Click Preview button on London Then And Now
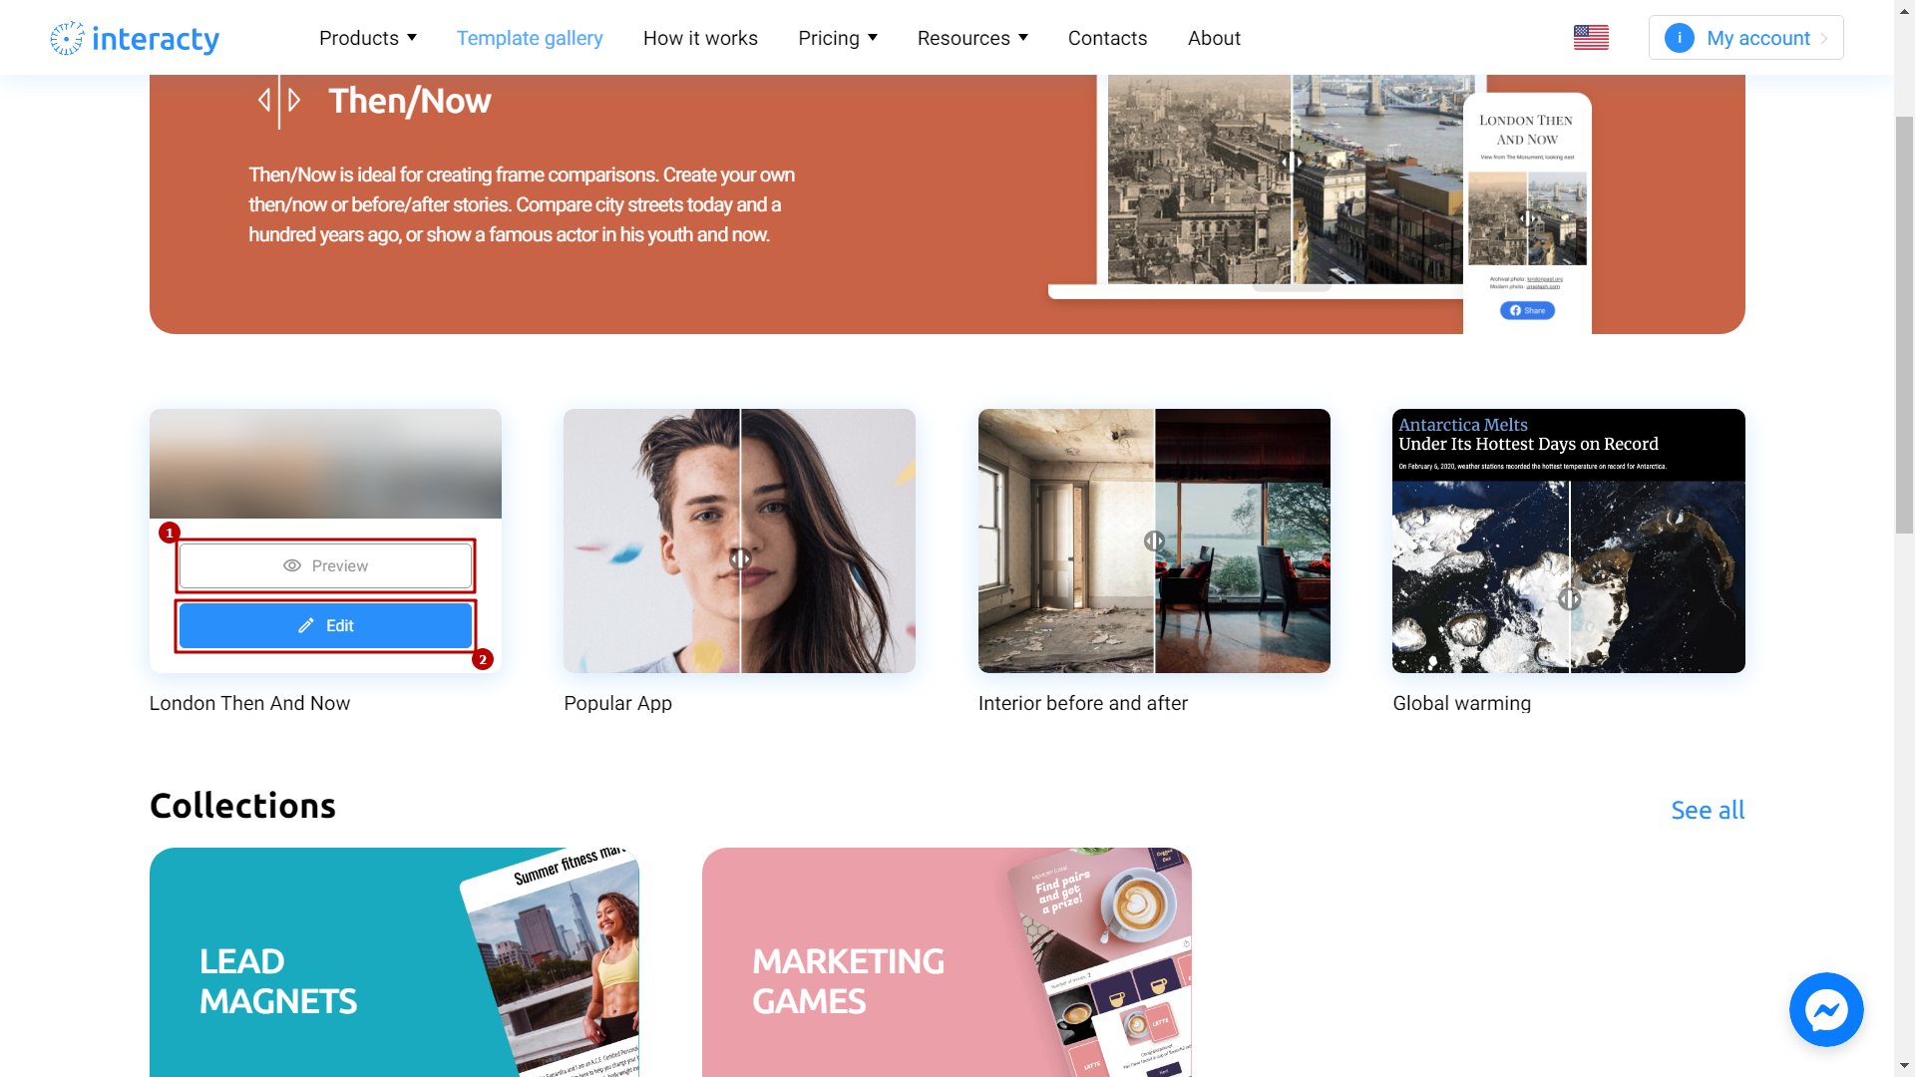The height and width of the screenshot is (1077, 1915). point(325,565)
